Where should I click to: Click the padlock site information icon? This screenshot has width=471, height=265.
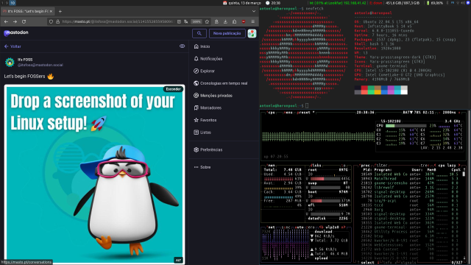[57, 21]
